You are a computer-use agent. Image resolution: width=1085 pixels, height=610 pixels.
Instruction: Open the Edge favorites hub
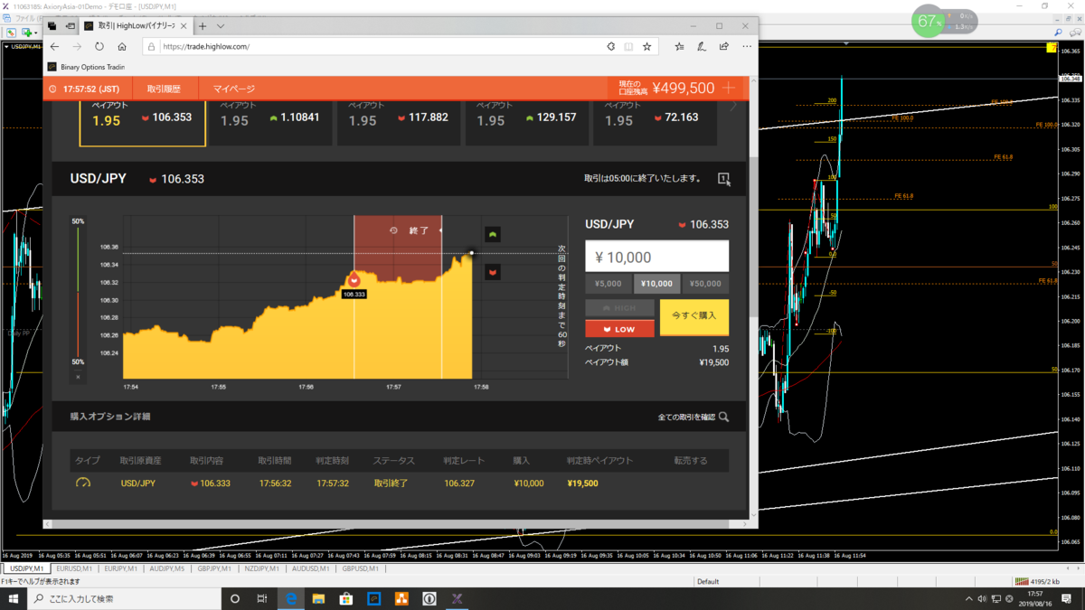(x=679, y=46)
